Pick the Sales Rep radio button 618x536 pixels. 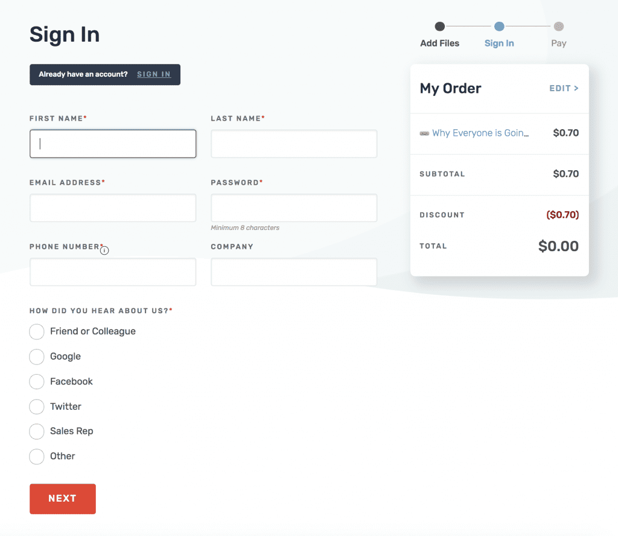coord(37,432)
